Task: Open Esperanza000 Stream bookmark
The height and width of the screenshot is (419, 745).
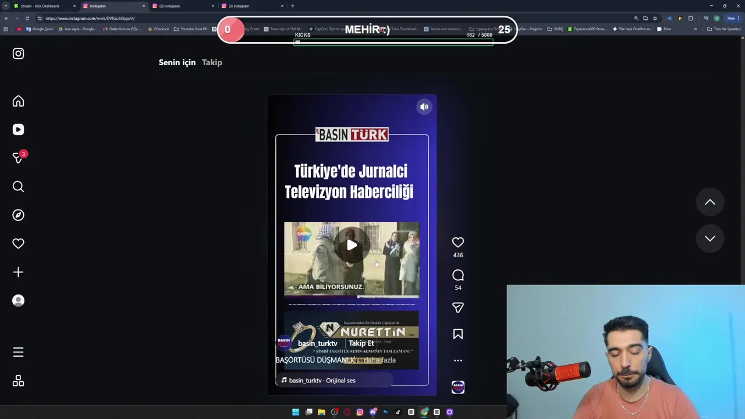Action: tap(587, 29)
